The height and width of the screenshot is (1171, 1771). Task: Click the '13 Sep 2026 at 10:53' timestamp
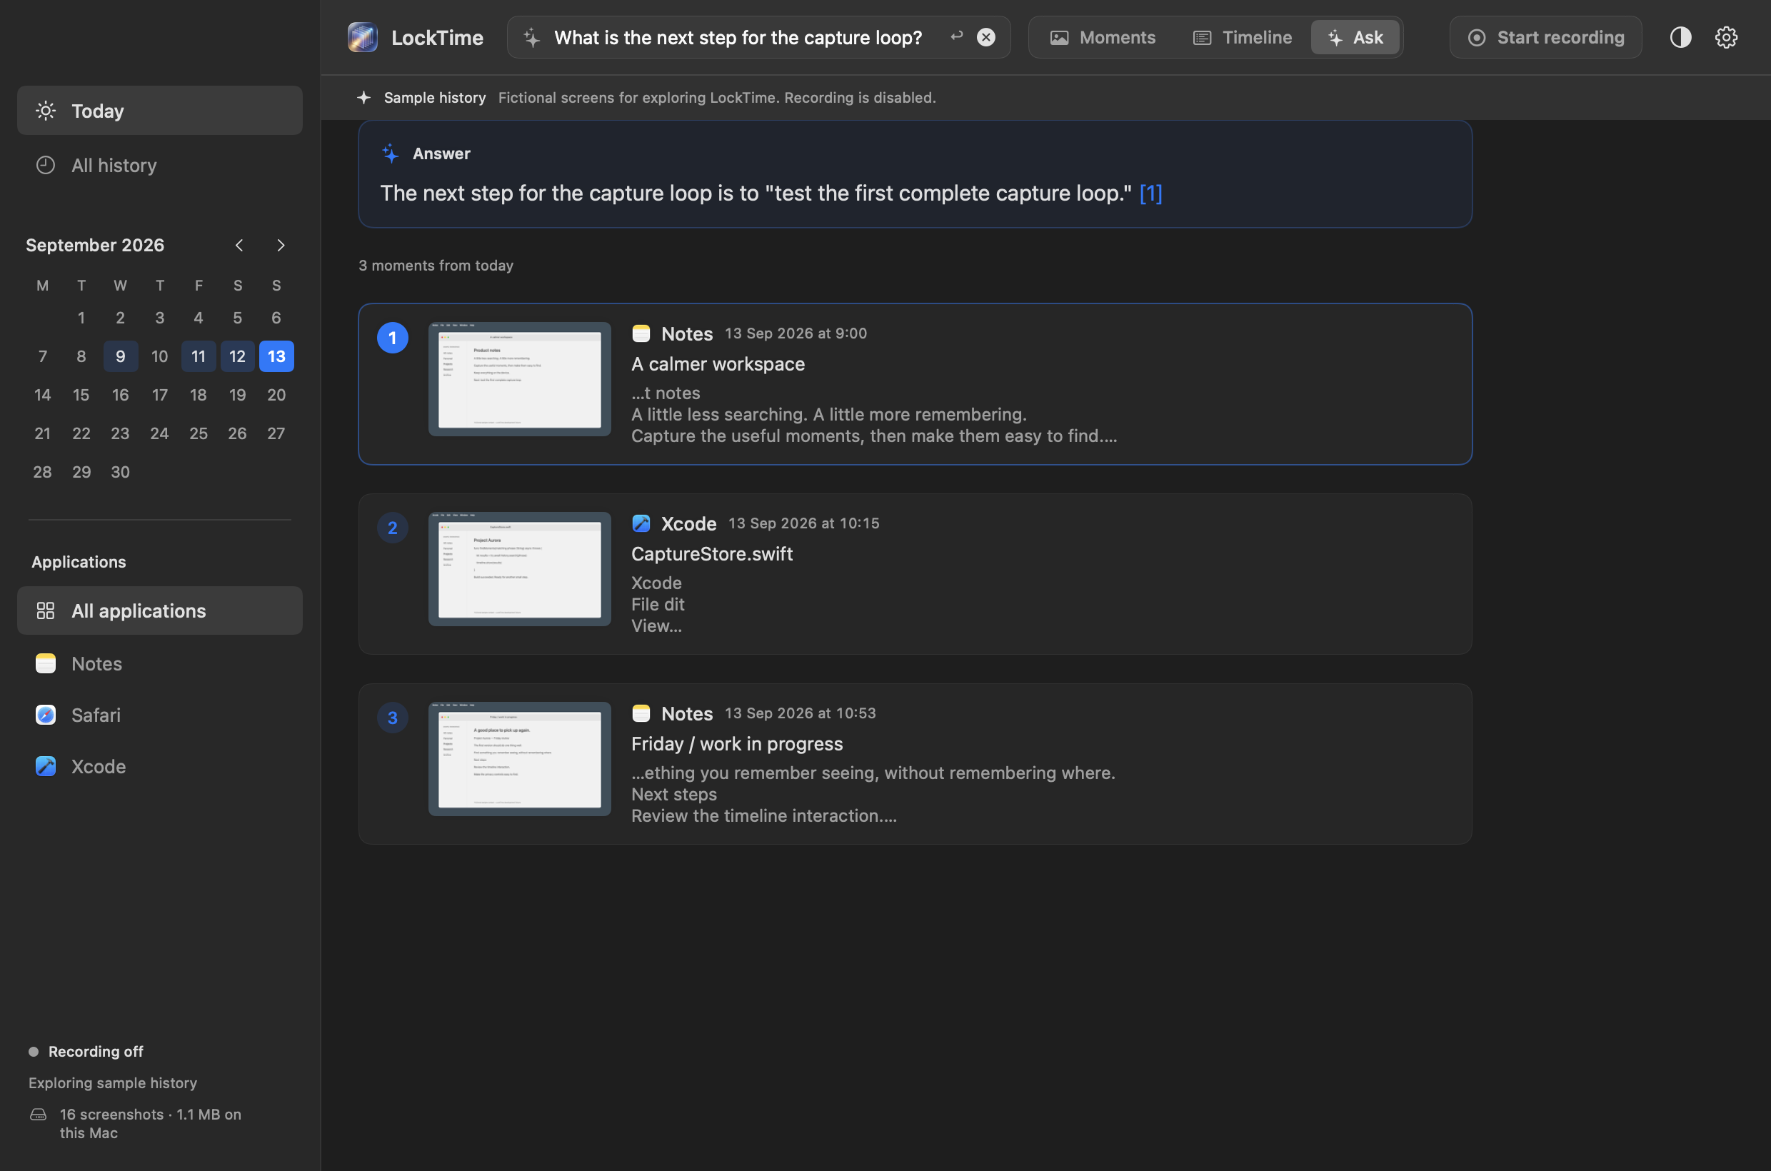pos(800,713)
